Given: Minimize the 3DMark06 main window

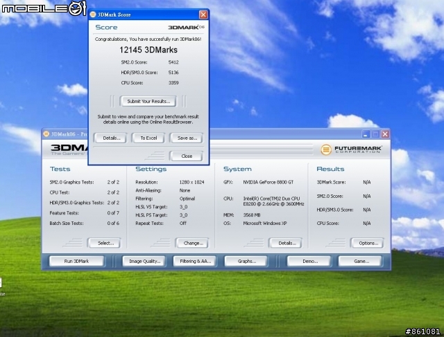Looking at the screenshot, I should click(366, 134).
